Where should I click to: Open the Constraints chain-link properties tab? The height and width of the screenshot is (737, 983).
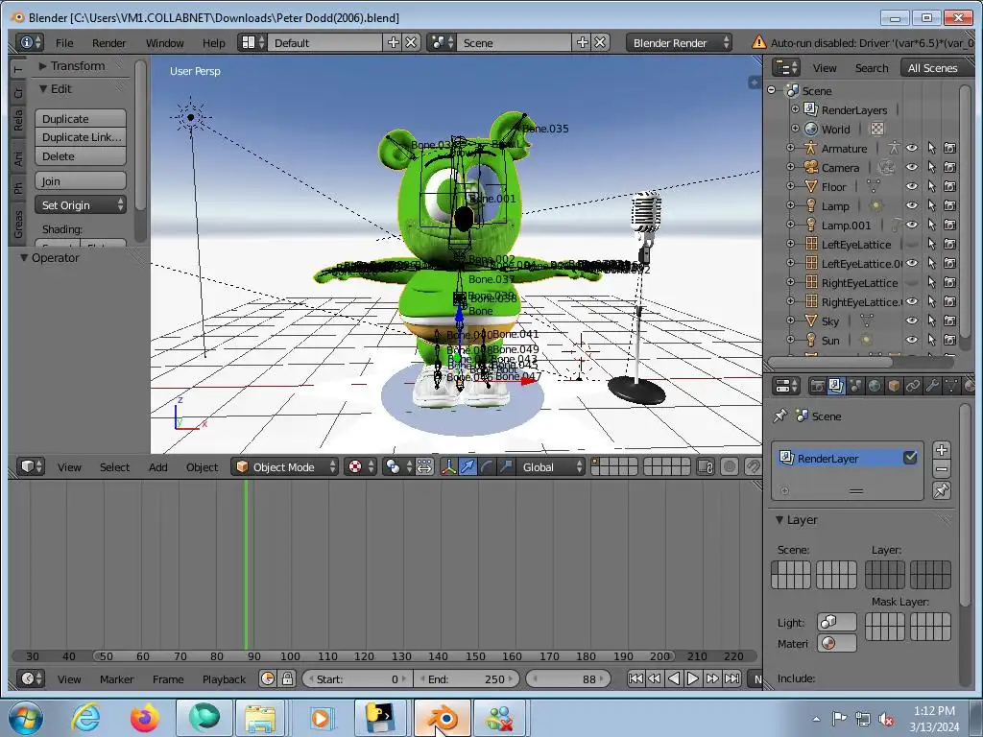[914, 386]
